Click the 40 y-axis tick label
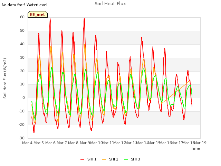The width and height of the screenshot is (221, 166). tap(22, 44)
